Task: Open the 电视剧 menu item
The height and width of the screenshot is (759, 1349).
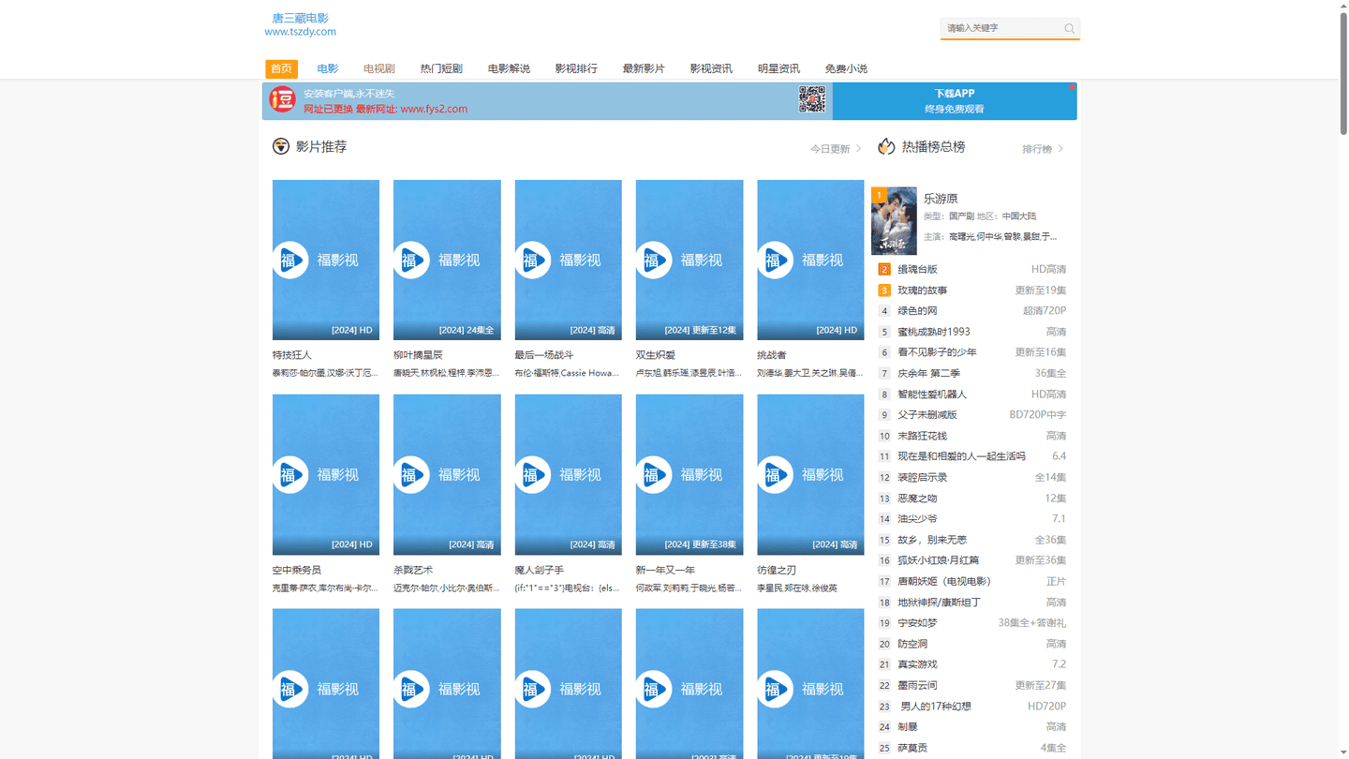Action: click(x=378, y=68)
